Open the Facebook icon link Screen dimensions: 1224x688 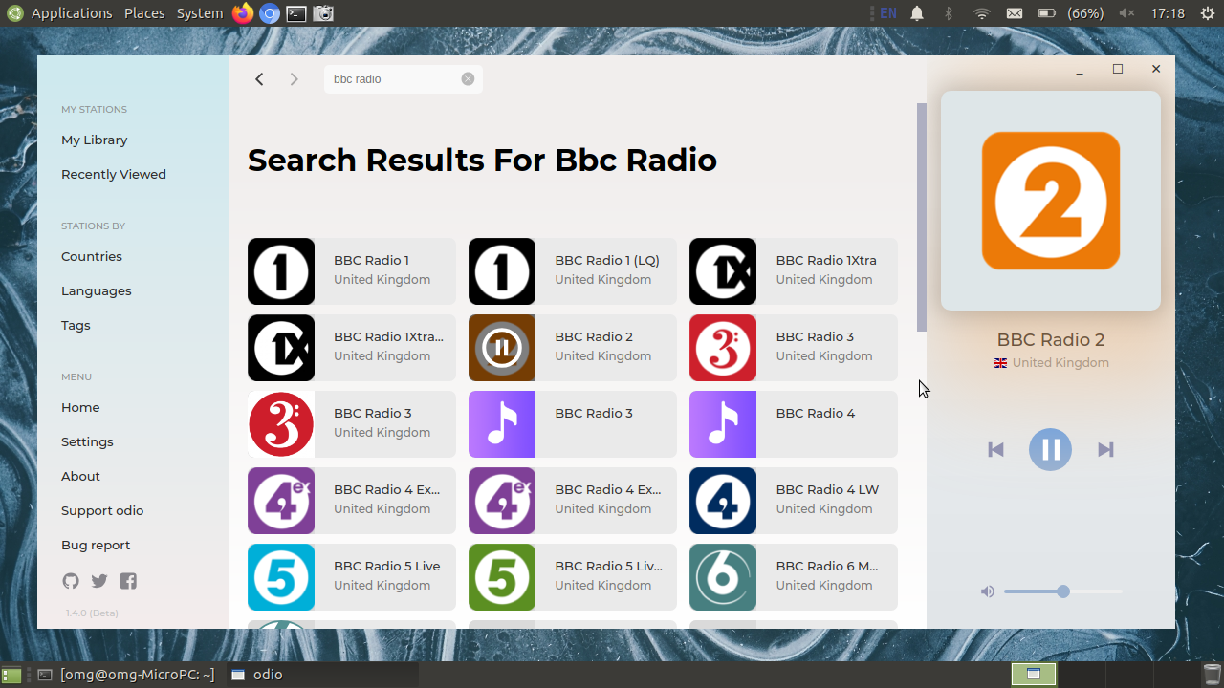[x=128, y=581]
